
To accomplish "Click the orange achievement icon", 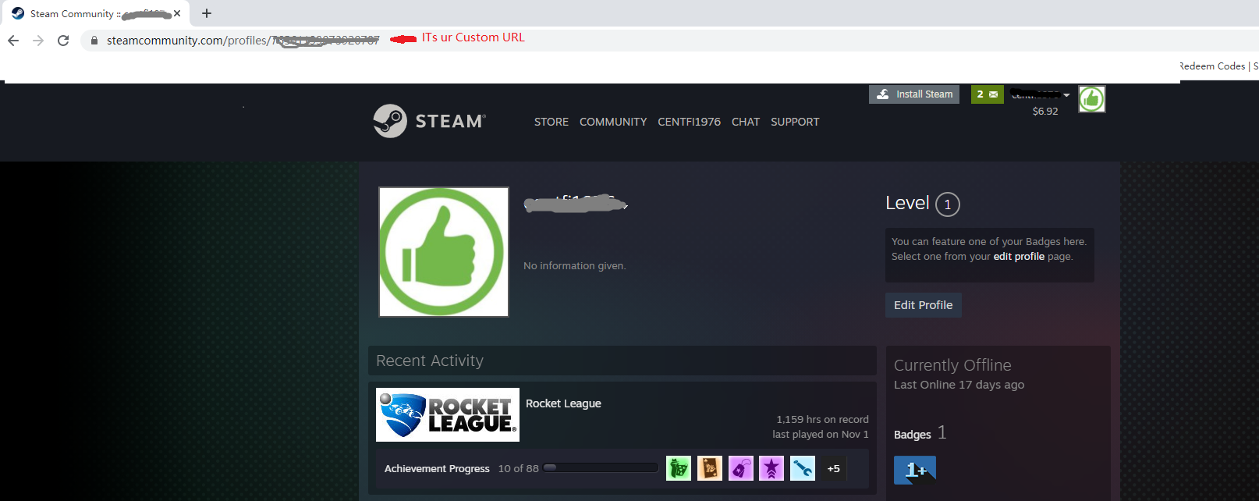I will 709,468.
